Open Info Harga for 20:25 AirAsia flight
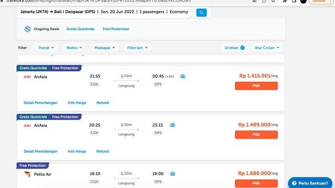This screenshot has height=188, width=335. coord(77,152)
